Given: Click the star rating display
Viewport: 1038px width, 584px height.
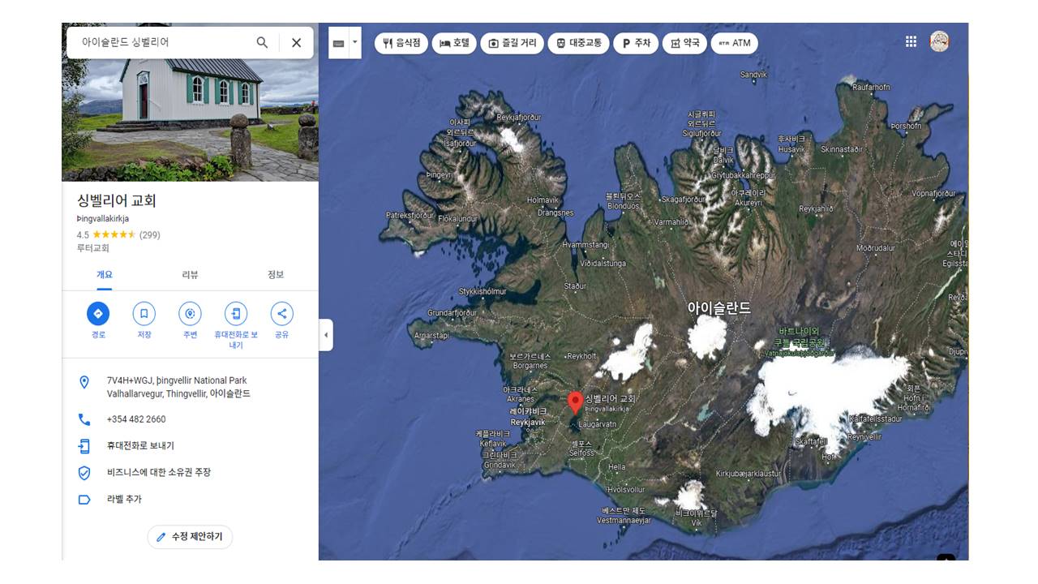Looking at the screenshot, I should point(114,235).
